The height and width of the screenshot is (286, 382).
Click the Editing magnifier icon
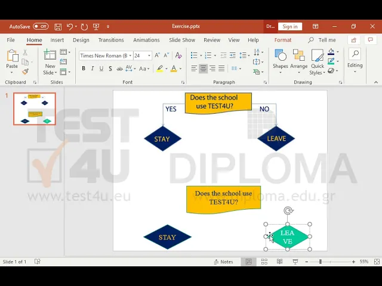pos(355,54)
